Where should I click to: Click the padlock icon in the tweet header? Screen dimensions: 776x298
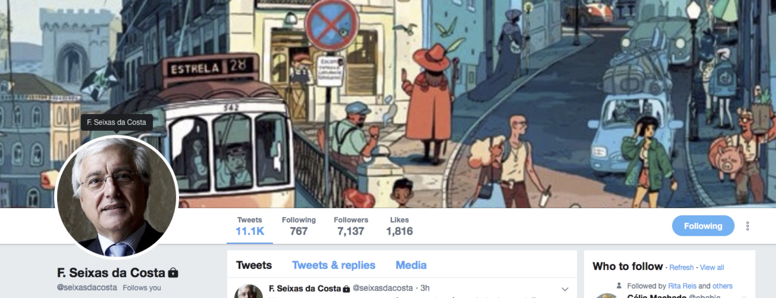click(346, 289)
